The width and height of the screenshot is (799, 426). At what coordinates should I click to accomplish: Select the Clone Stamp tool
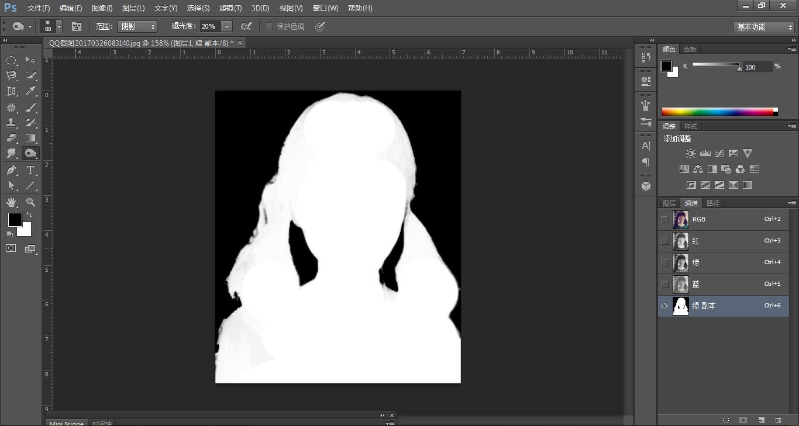pos(11,123)
